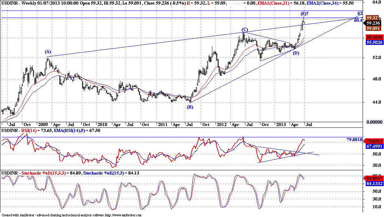Select the 2011 label on time axis
Image resolution: width=384 pixels, height=217 pixels.
click(x=163, y=124)
